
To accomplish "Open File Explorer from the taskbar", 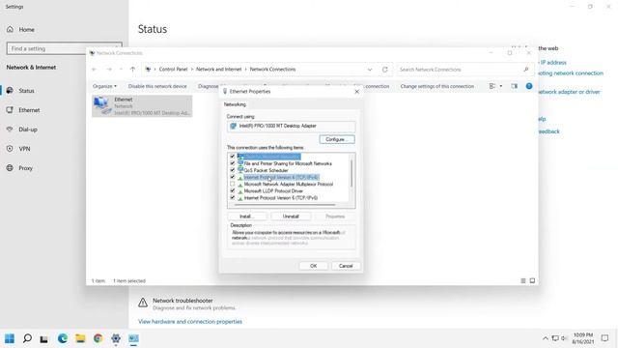I will 80,338.
